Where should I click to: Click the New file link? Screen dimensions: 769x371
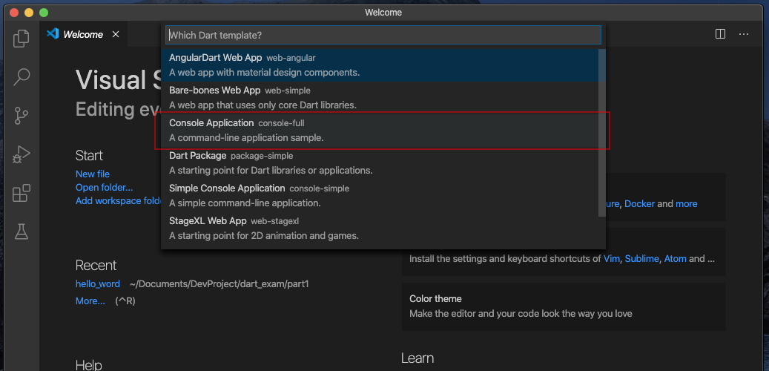93,174
